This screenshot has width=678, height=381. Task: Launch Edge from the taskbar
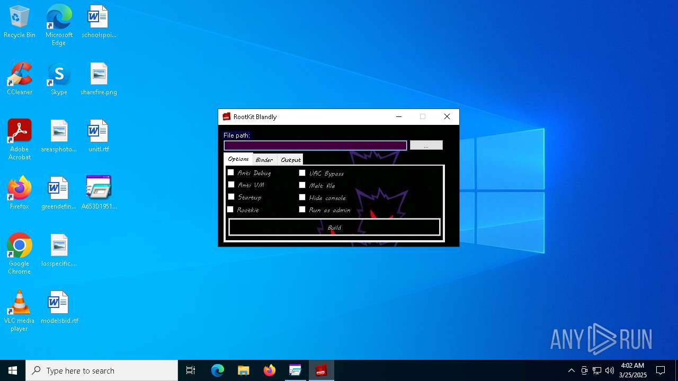[218, 370]
